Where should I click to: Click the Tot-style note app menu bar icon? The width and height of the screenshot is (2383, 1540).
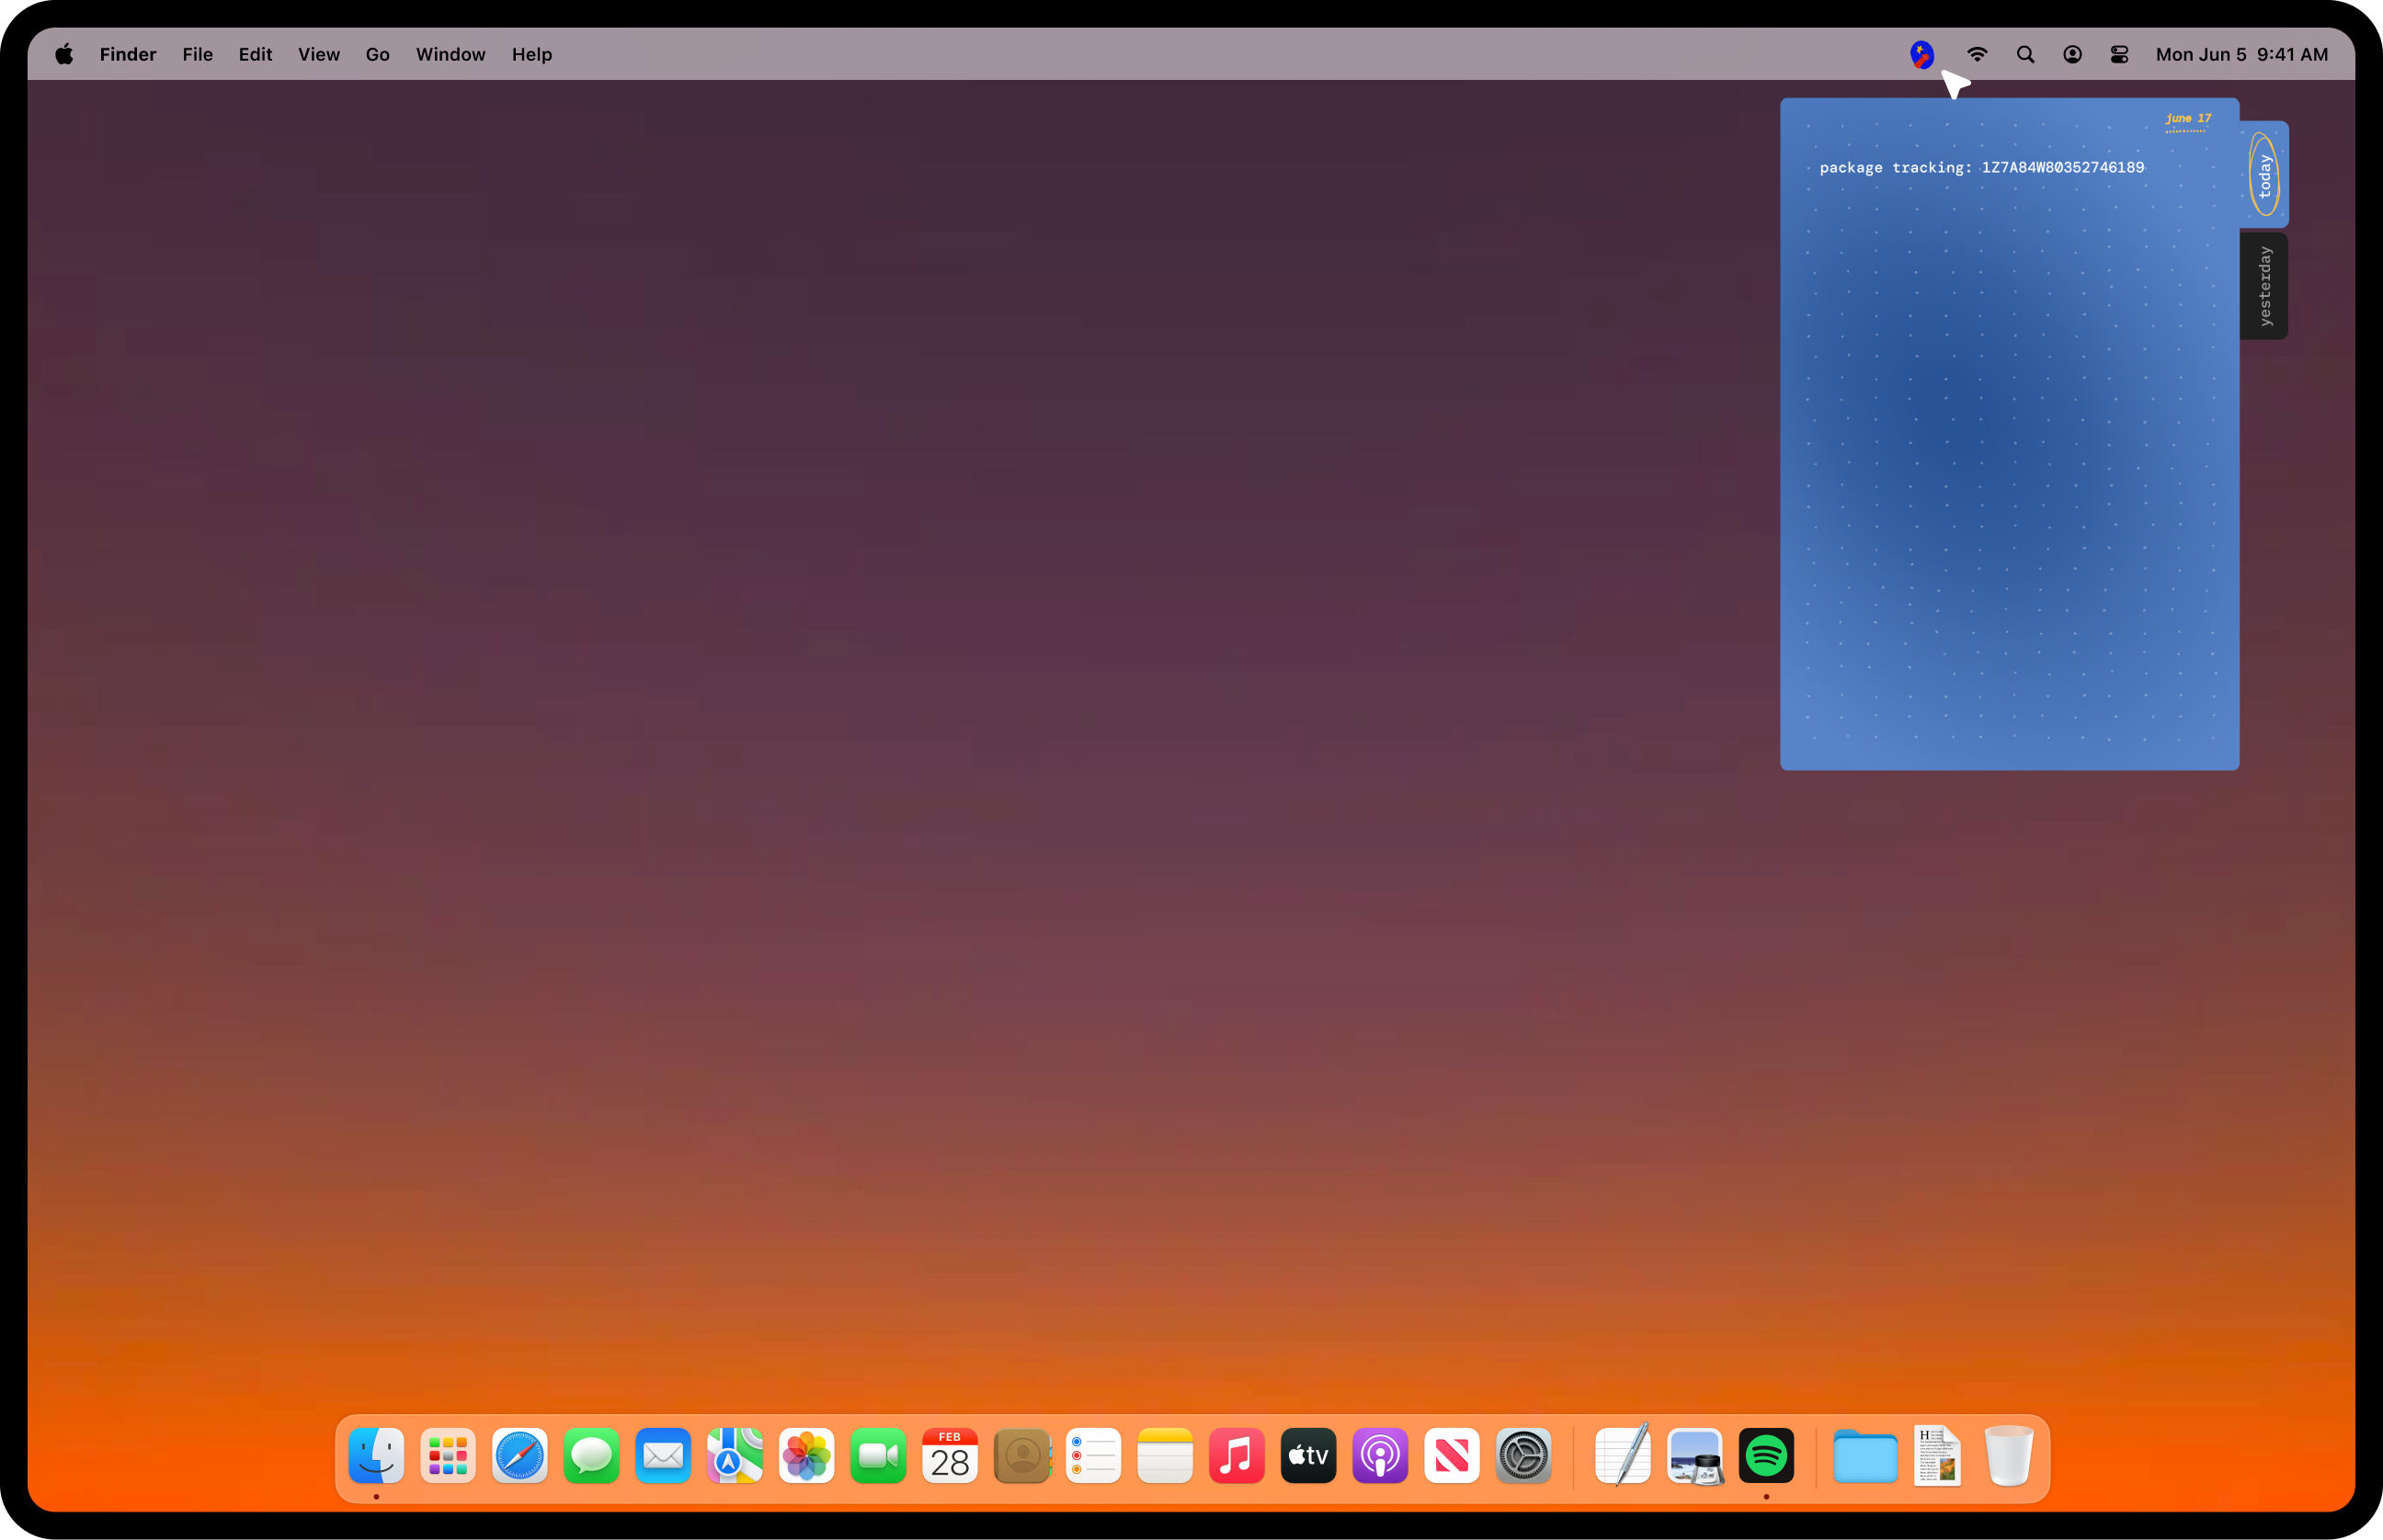pyautogui.click(x=1921, y=54)
